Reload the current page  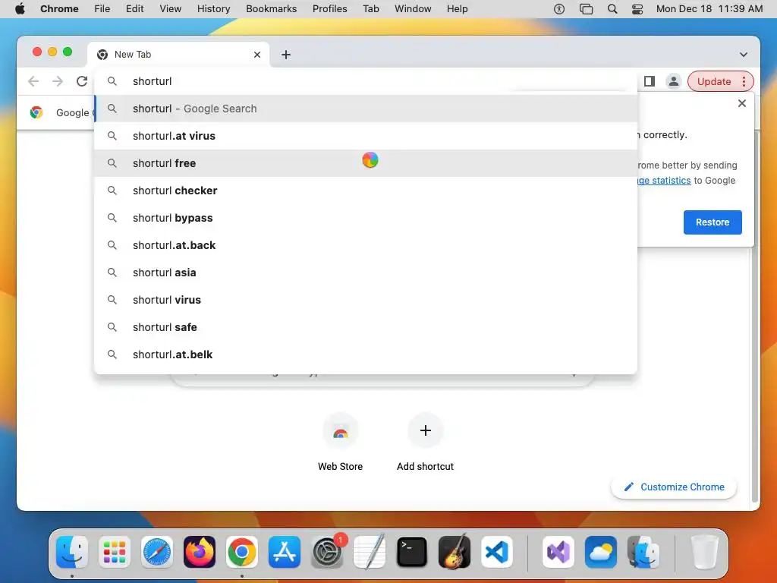pos(82,81)
